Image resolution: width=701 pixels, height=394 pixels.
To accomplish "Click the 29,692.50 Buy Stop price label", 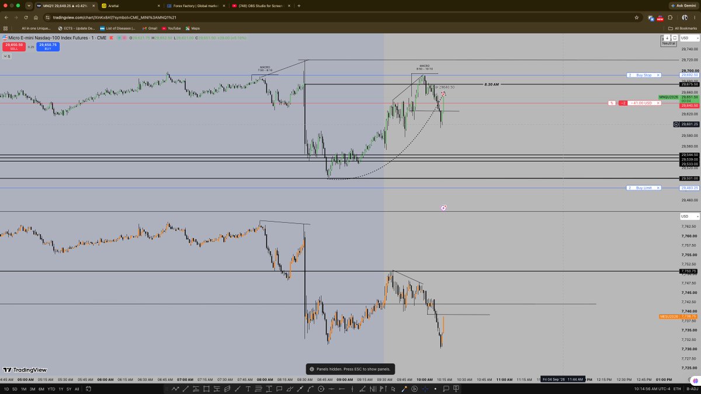I will point(688,75).
